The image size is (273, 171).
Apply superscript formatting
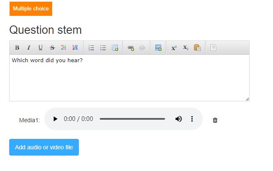[x=174, y=48]
